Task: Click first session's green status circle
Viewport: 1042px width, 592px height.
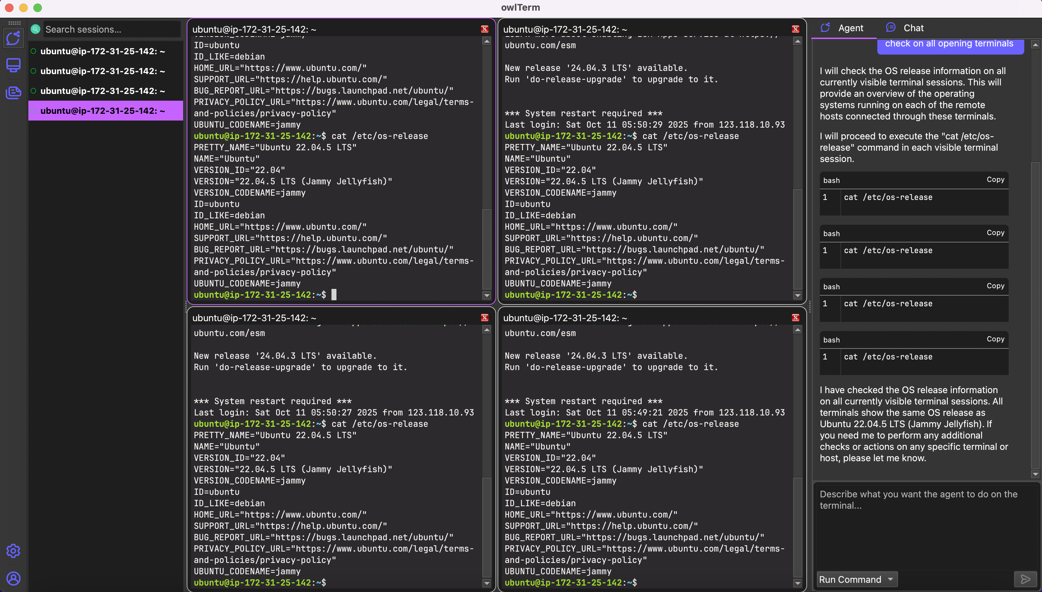Action: point(33,51)
